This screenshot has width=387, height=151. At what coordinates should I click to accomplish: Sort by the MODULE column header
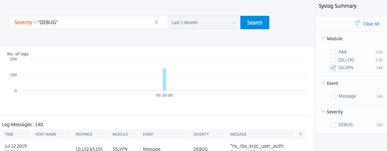click(124, 134)
